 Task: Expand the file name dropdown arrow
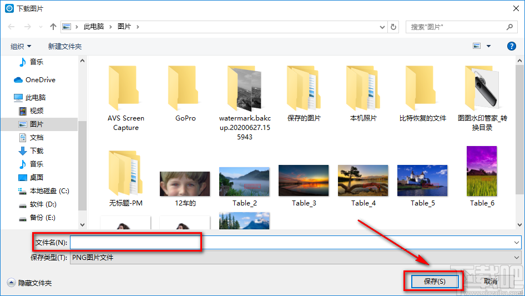(517, 242)
